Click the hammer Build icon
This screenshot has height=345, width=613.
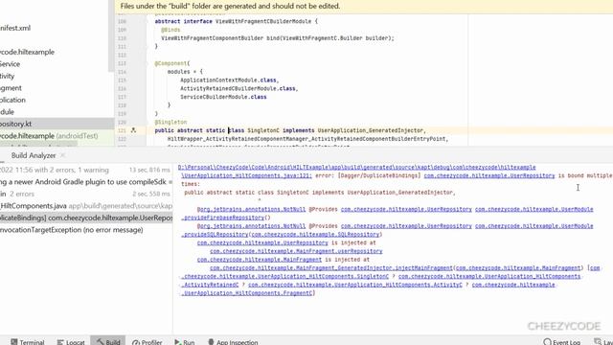(100, 342)
